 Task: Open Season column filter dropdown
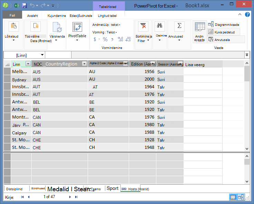tap(180, 63)
